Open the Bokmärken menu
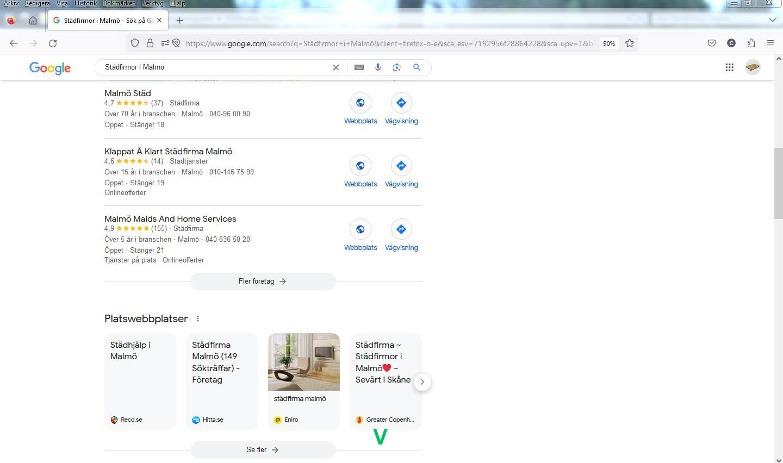Viewport: 783px width, 463px height. pyautogui.click(x=120, y=3)
